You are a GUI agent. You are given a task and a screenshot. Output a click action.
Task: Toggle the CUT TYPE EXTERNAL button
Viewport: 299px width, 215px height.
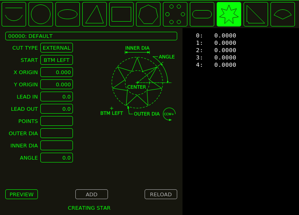[x=57, y=48]
